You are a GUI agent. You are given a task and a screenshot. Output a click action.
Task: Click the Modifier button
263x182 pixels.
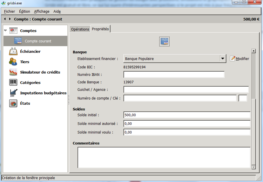click(x=240, y=59)
